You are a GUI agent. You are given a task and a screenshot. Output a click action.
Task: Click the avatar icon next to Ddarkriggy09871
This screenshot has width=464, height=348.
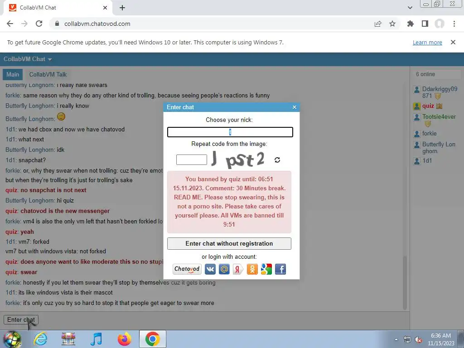[417, 89]
